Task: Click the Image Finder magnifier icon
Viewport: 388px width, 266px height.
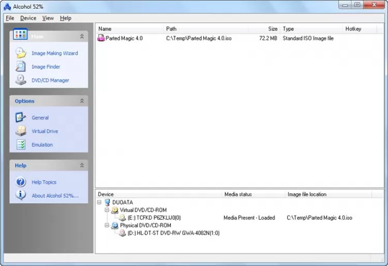Action: (21, 67)
